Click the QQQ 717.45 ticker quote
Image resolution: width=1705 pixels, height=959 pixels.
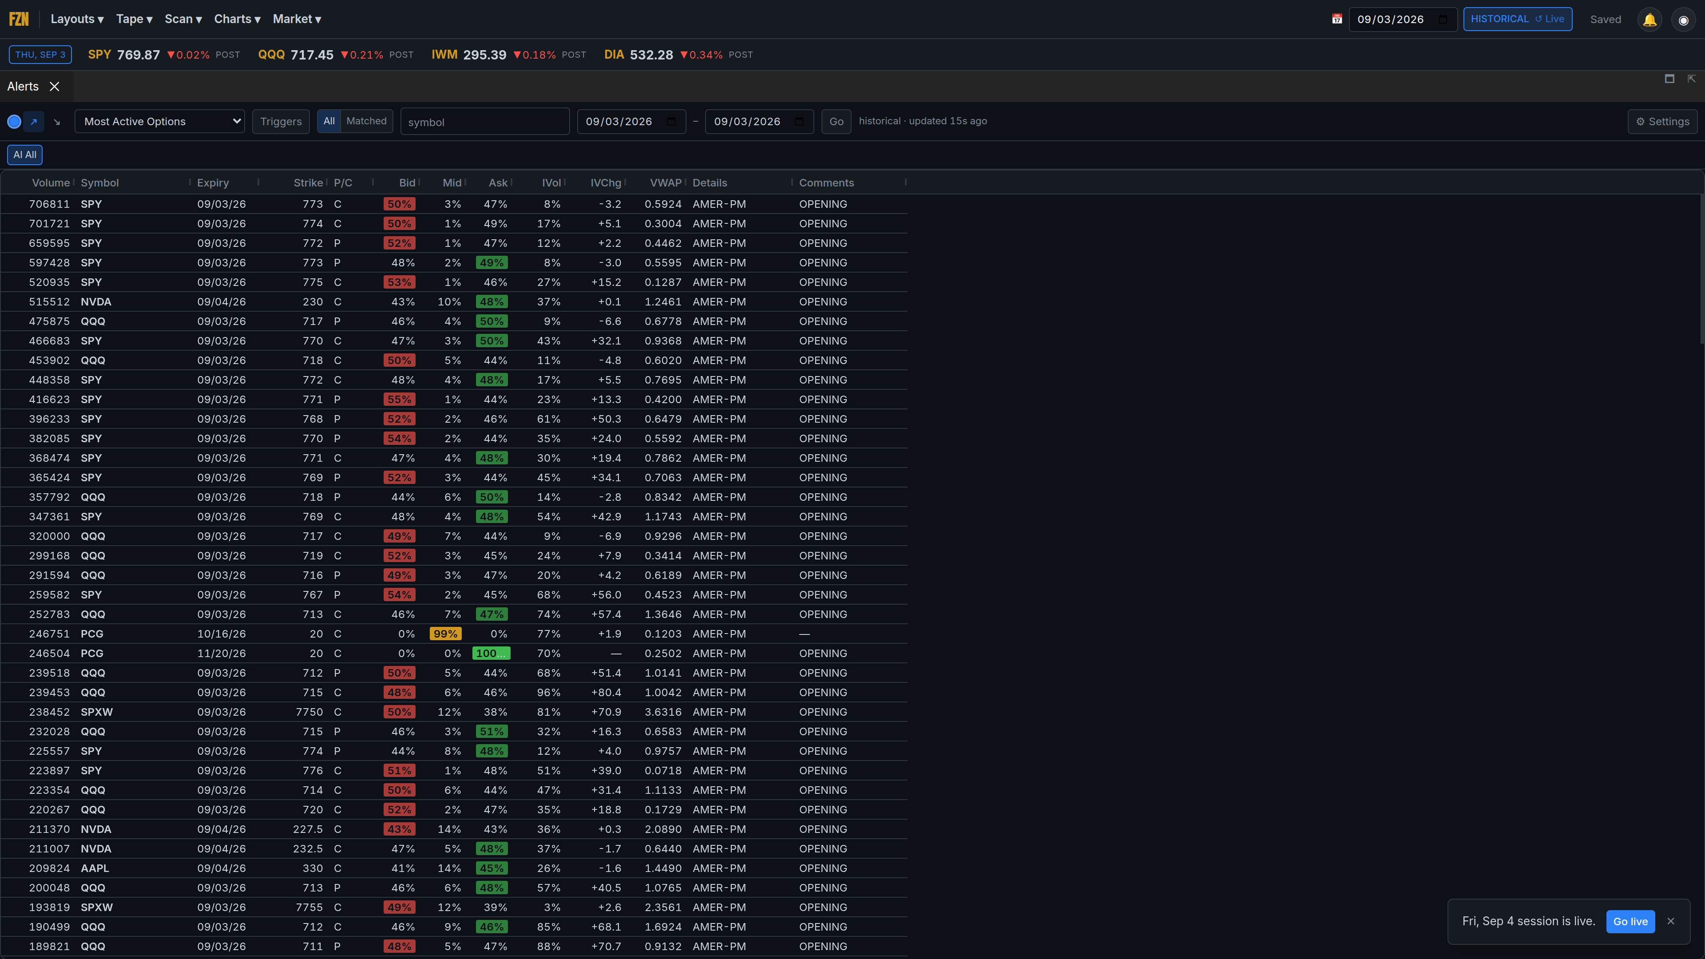(336, 55)
